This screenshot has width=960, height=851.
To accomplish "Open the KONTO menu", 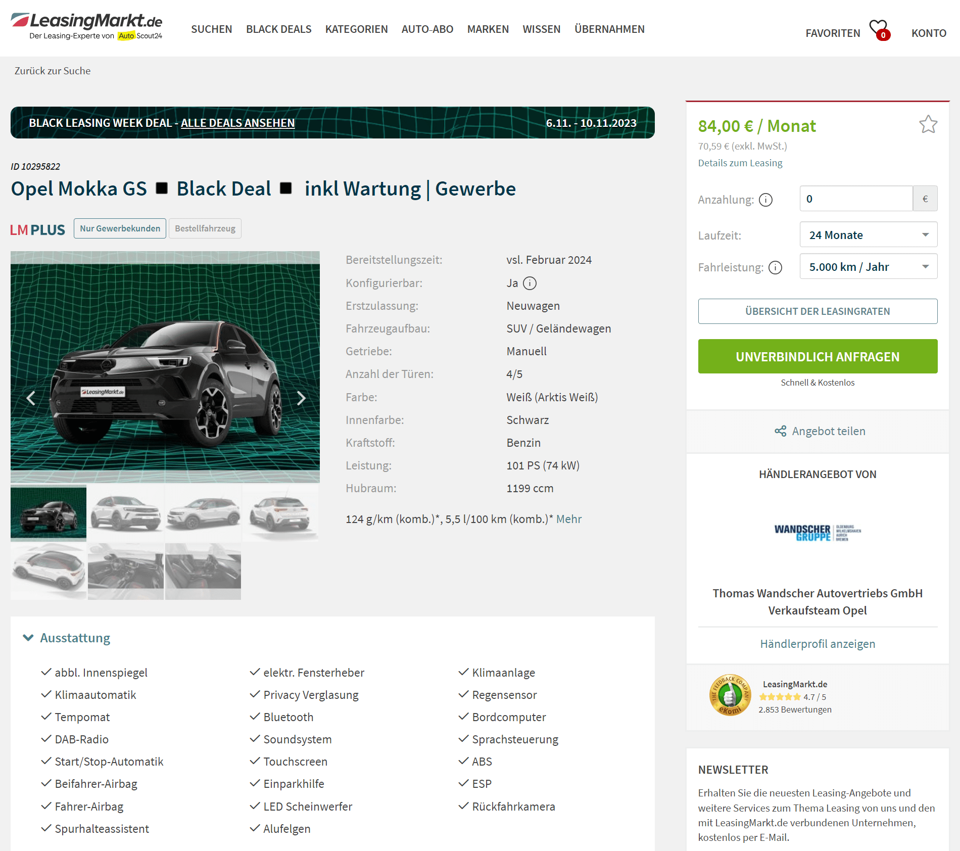I will point(929,33).
